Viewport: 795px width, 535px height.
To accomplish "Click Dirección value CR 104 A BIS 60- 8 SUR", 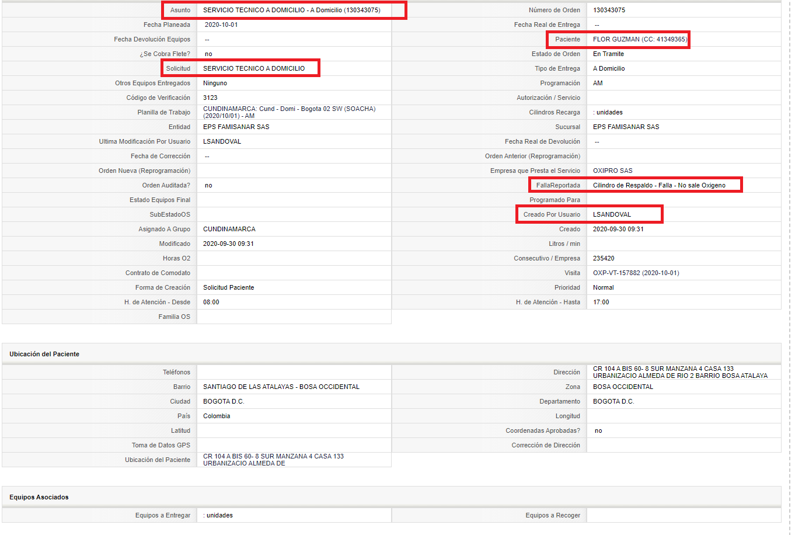I will point(680,372).
